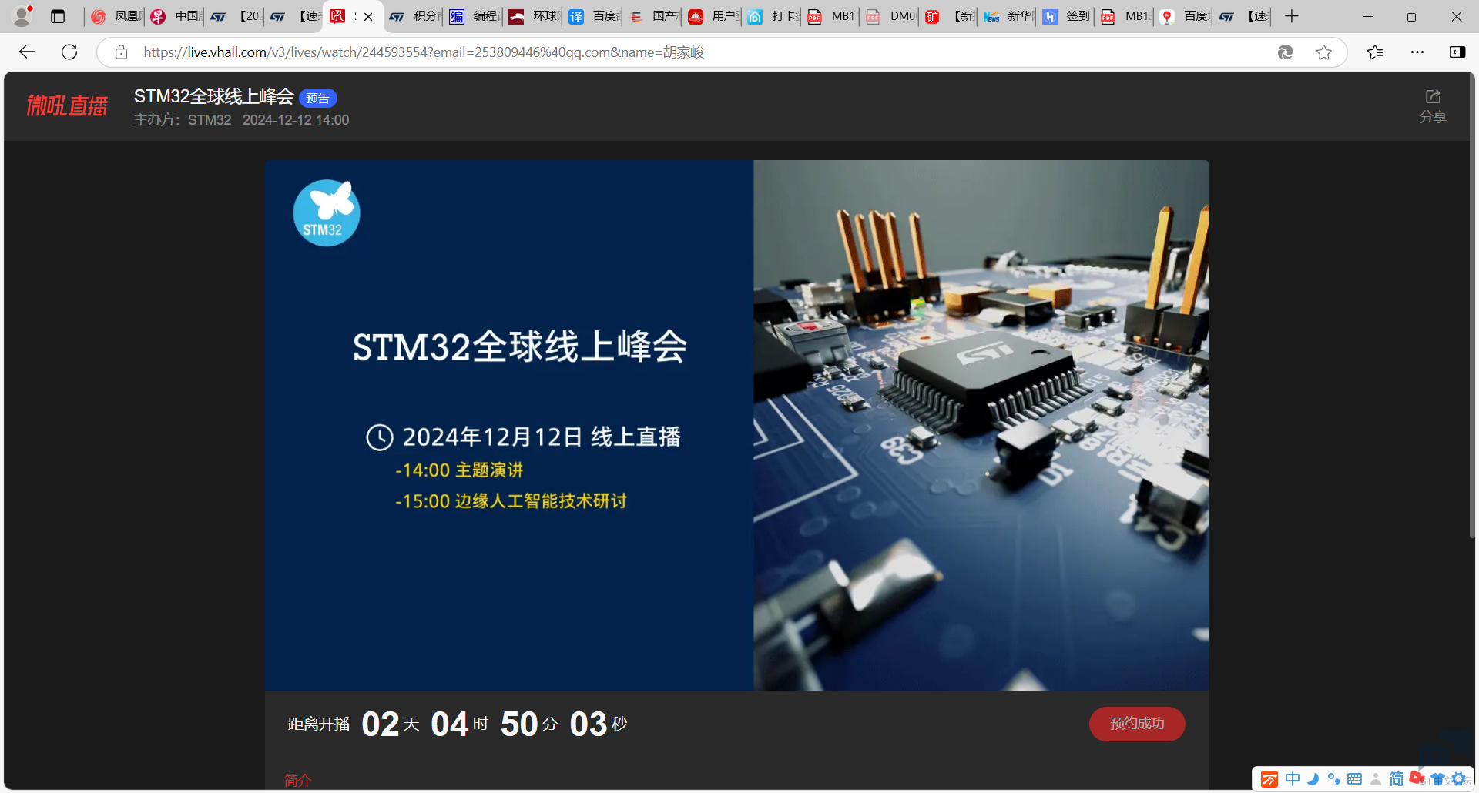Click the -14:00 主题演讲 schedule line
1479x793 pixels.
click(x=459, y=470)
